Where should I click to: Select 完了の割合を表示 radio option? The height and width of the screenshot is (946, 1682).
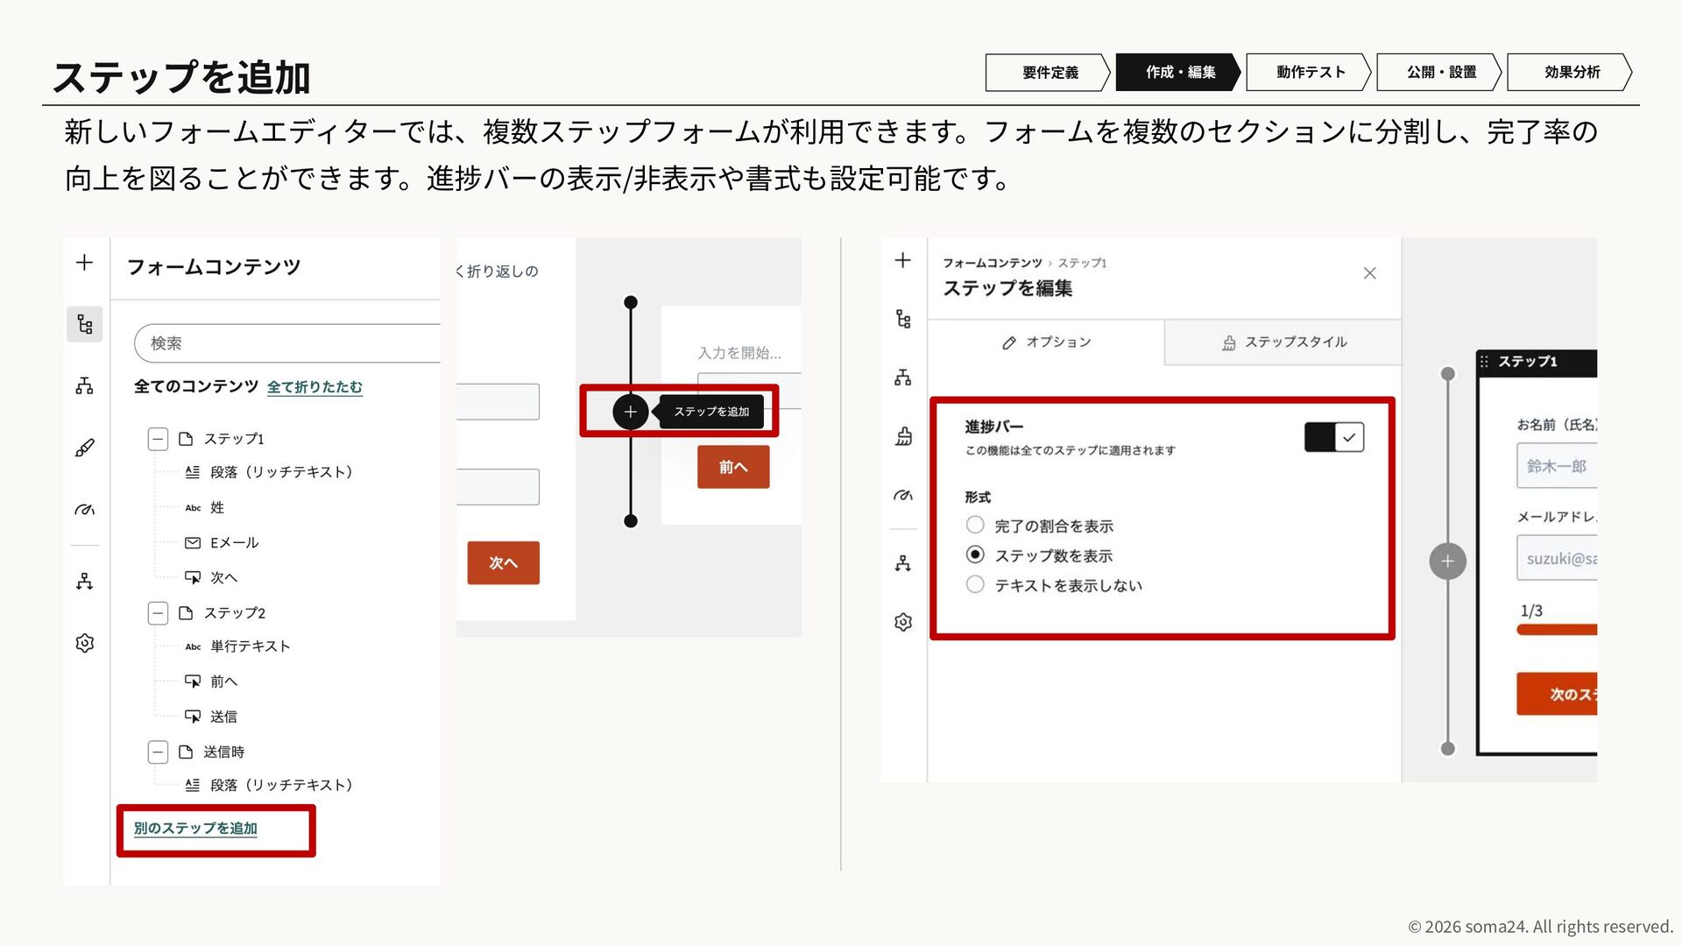(975, 526)
